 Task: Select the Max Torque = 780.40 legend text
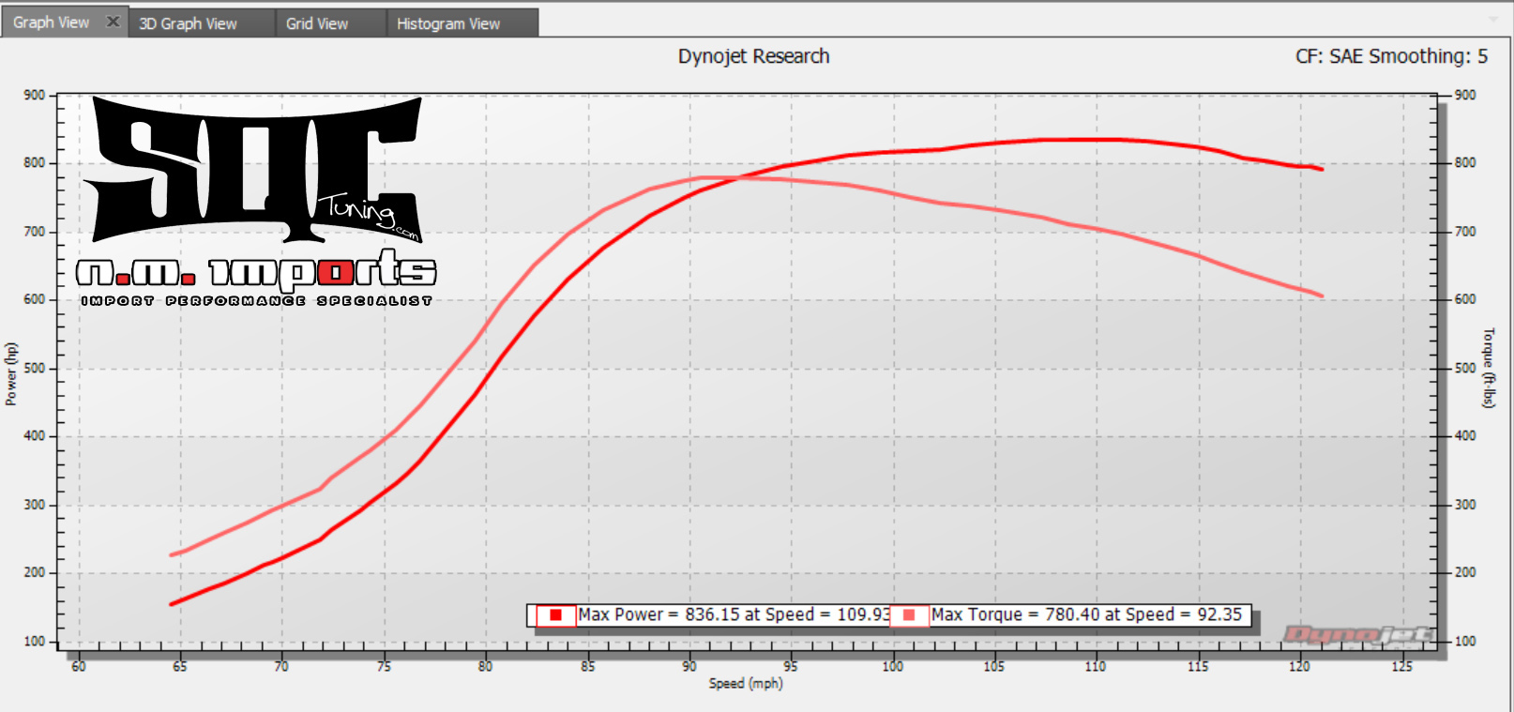click(x=1086, y=614)
